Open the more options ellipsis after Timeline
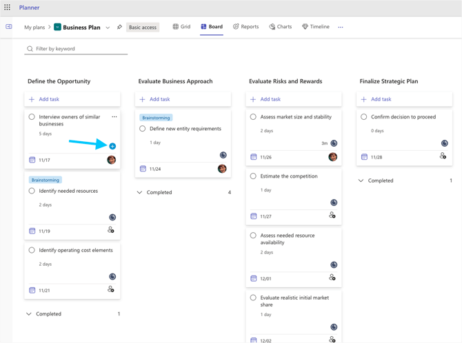 coord(341,27)
